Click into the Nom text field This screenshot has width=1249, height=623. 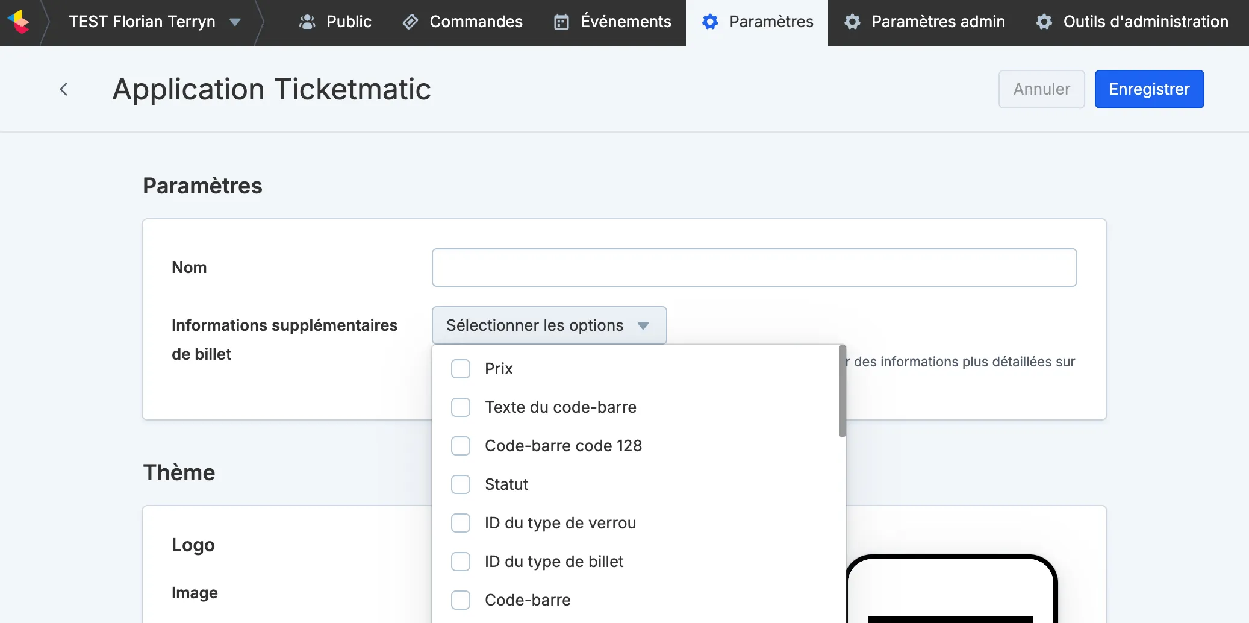coord(754,268)
